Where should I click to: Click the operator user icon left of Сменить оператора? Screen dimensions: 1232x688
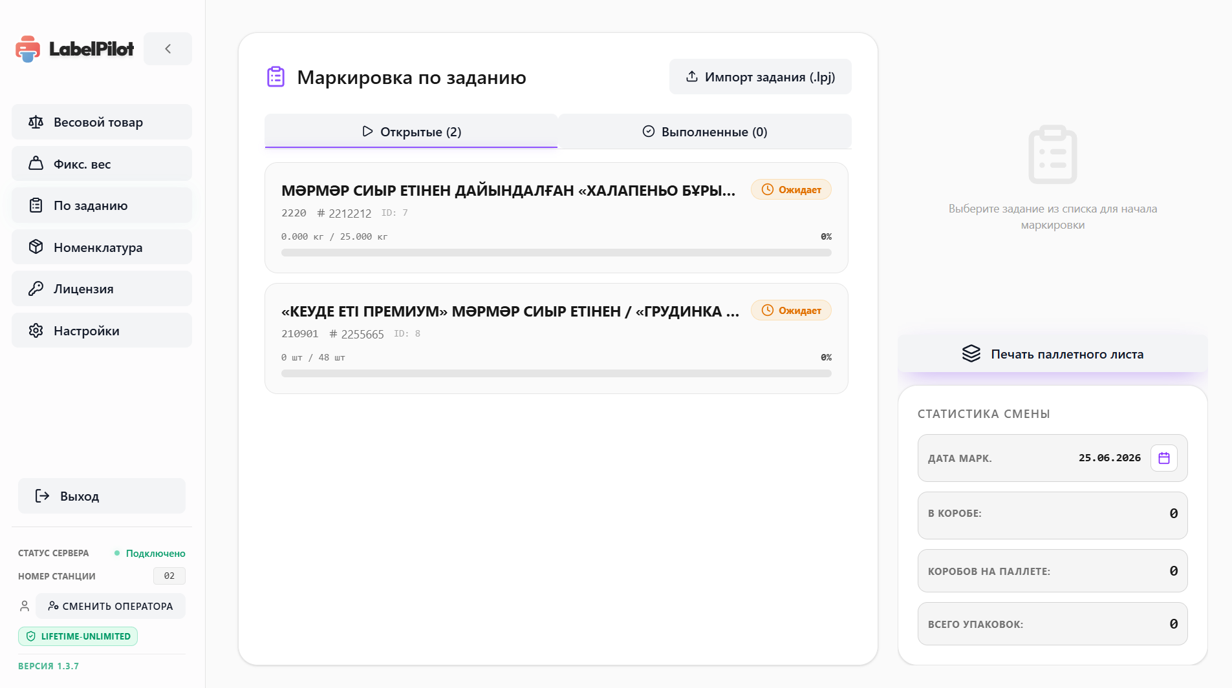[25, 606]
